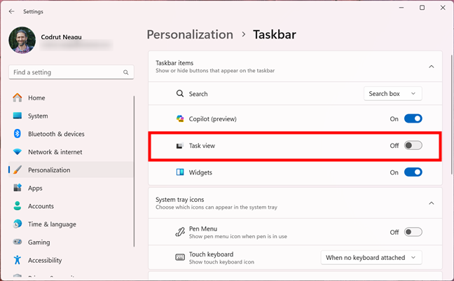454x281 pixels.
Task: Click the Home house icon
Action: pos(18,97)
